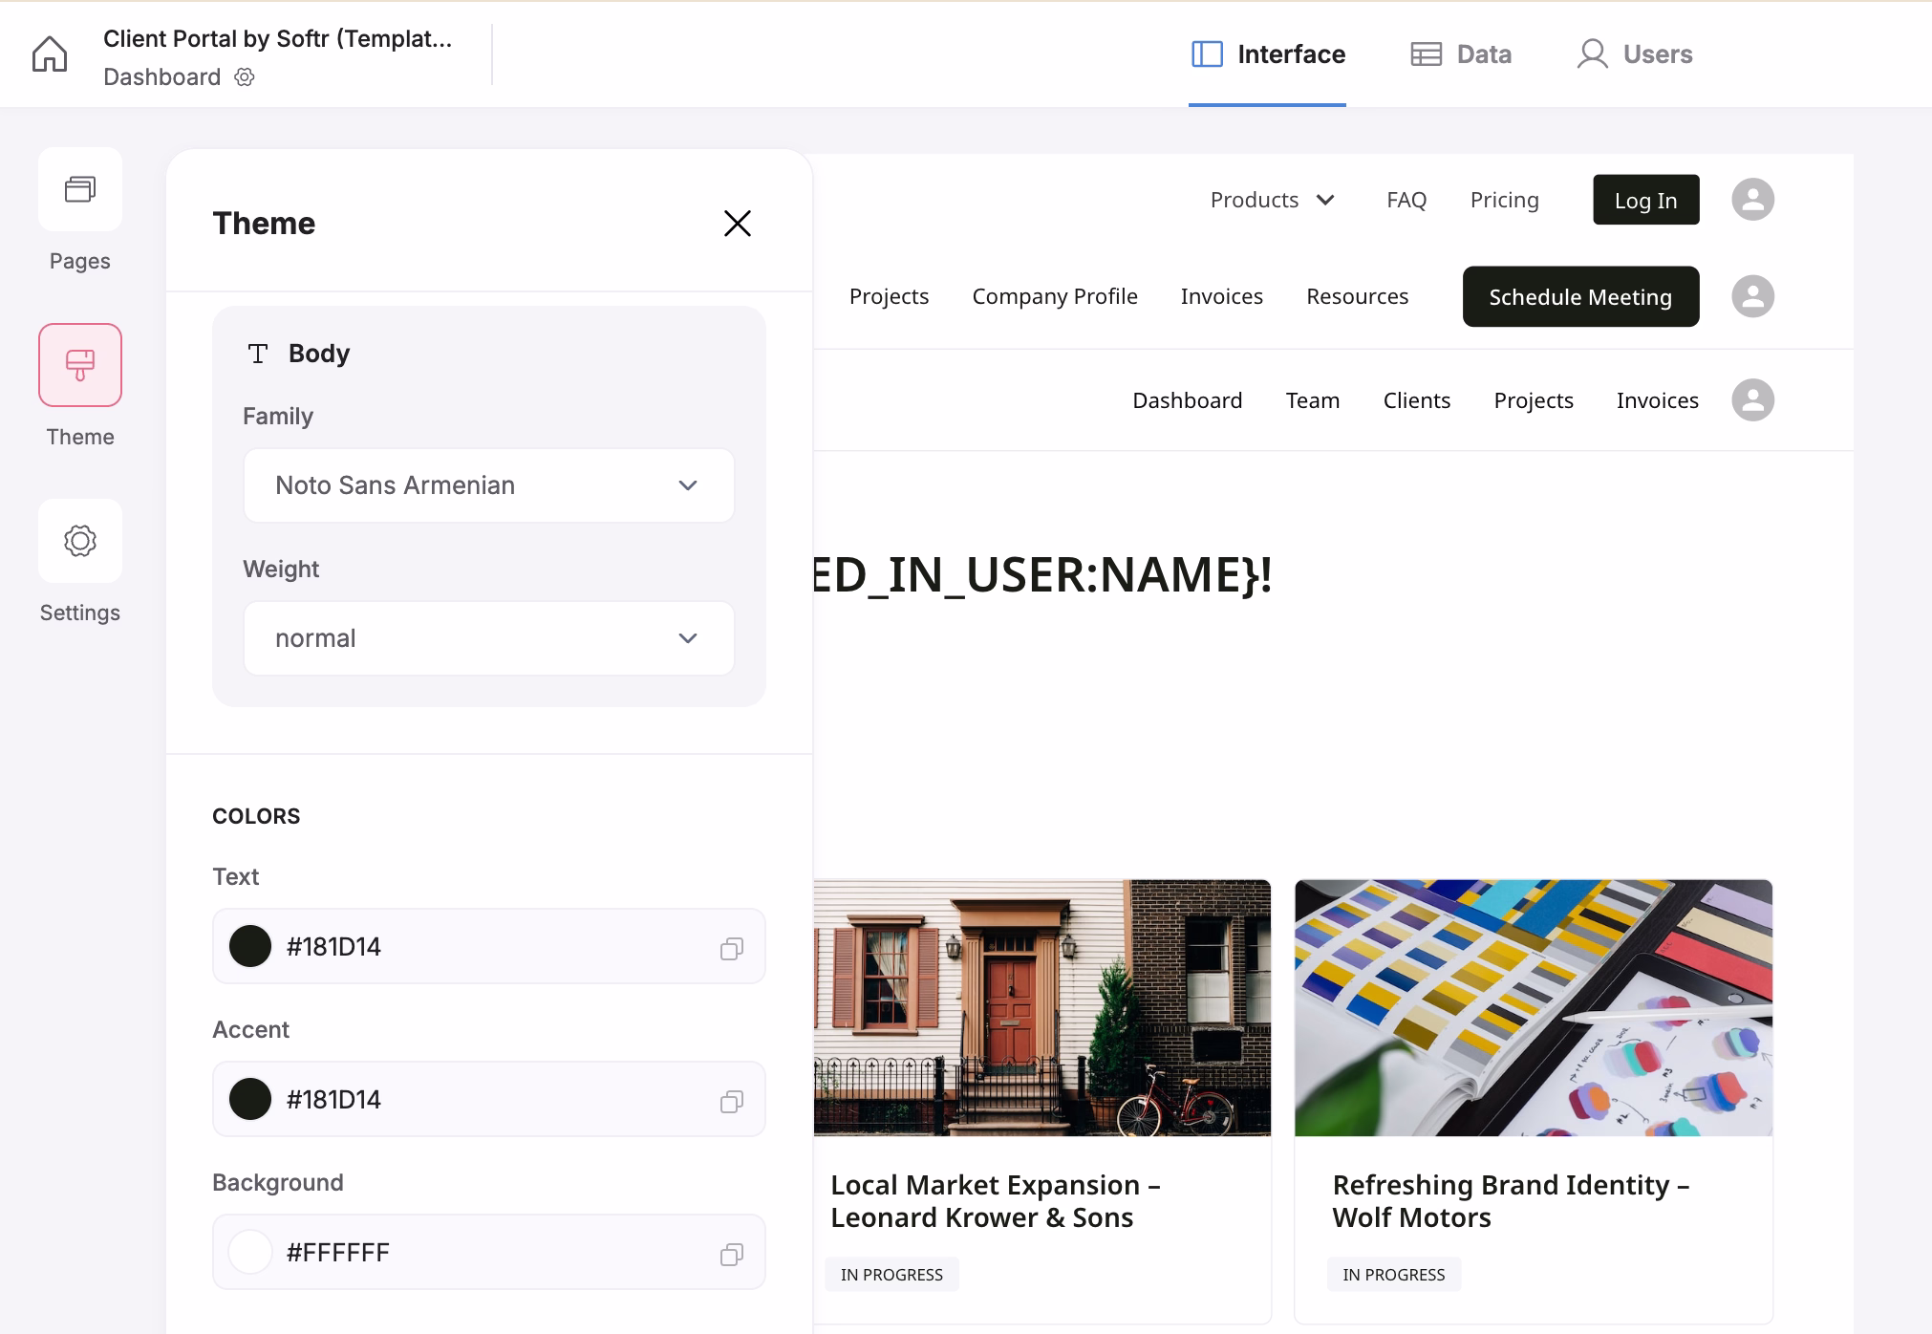Copy the Text color hex value

(732, 947)
